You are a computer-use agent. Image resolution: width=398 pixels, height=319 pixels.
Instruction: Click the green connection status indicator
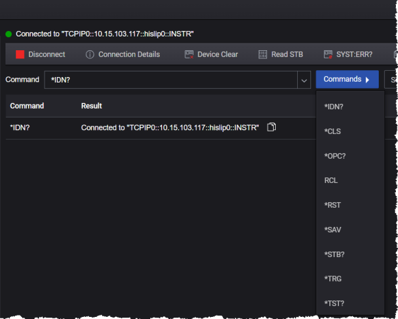(9, 34)
